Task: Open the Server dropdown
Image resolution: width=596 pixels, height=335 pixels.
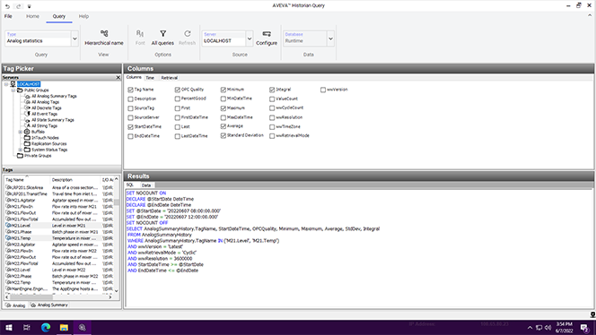Action: pyautogui.click(x=250, y=39)
